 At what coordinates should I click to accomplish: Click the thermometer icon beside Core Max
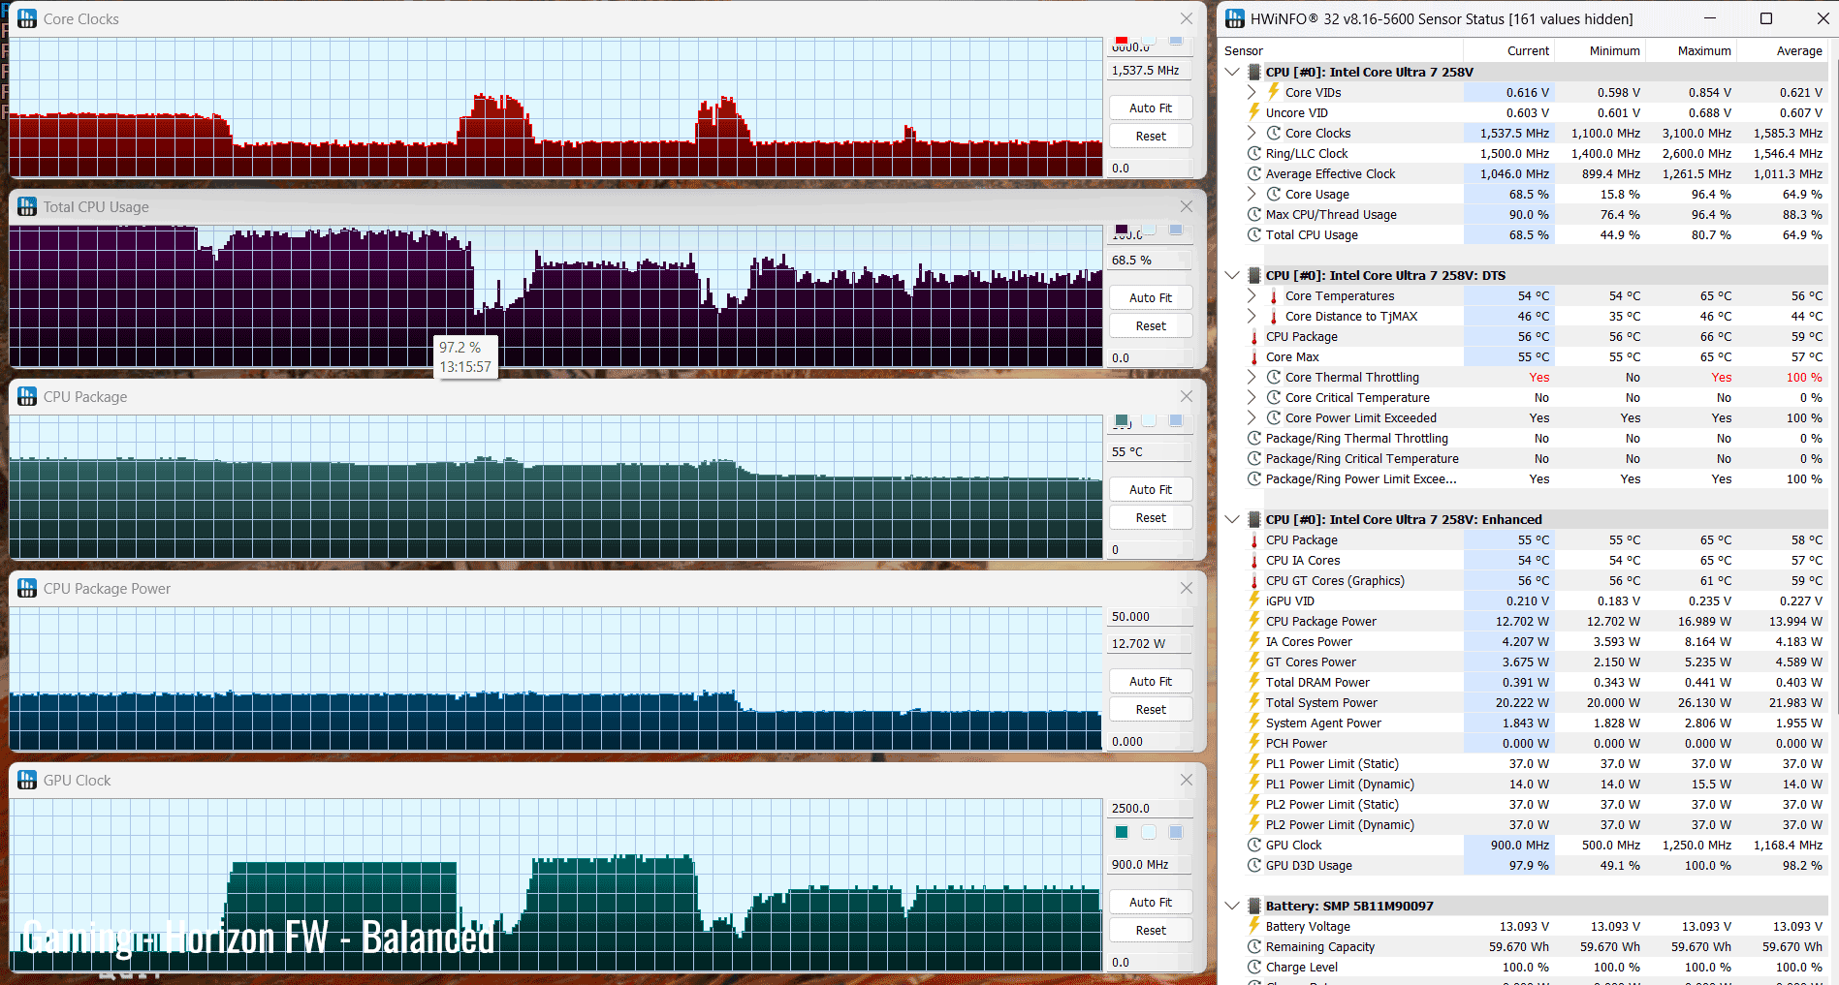coord(1254,356)
